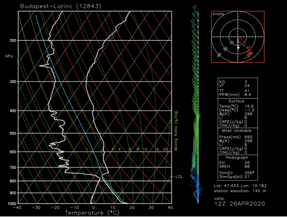Click the Mixing Ratio (g/kg) axis label

176,130
